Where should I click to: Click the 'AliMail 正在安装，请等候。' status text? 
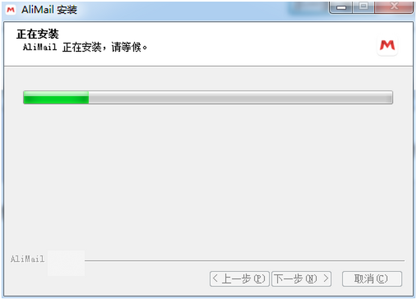pos(85,47)
